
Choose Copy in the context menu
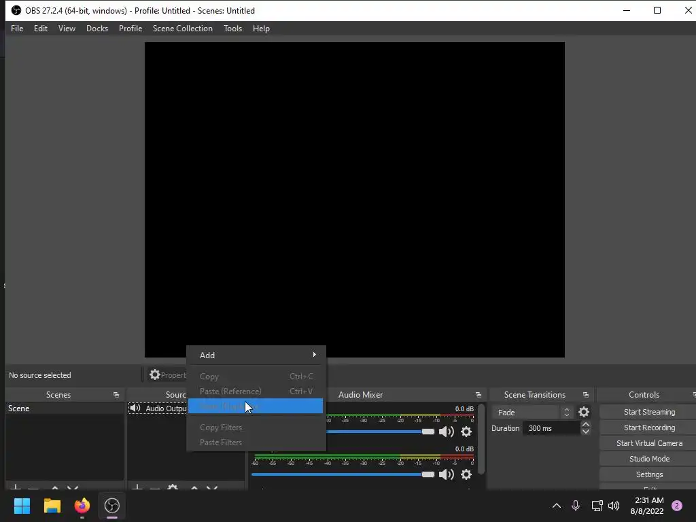pos(256,377)
